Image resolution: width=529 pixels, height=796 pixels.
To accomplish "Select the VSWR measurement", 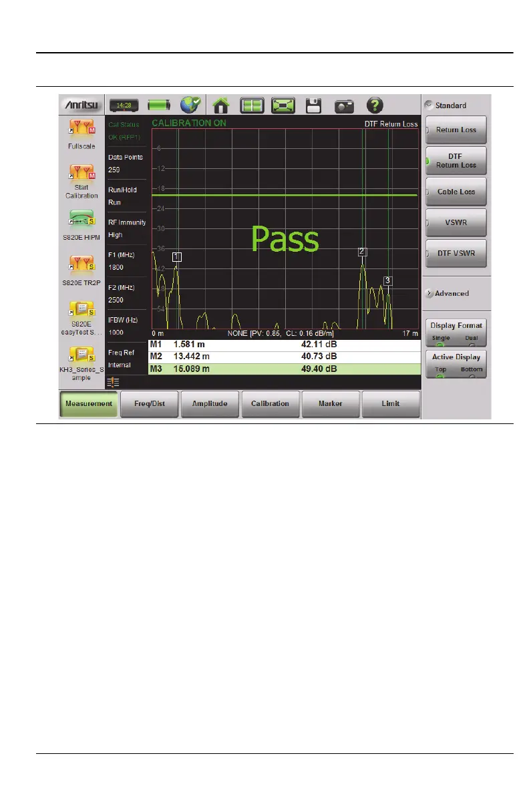I will point(456,222).
